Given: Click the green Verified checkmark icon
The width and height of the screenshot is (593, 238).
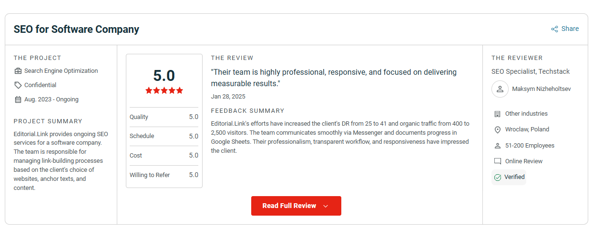Looking at the screenshot, I should pos(498,177).
